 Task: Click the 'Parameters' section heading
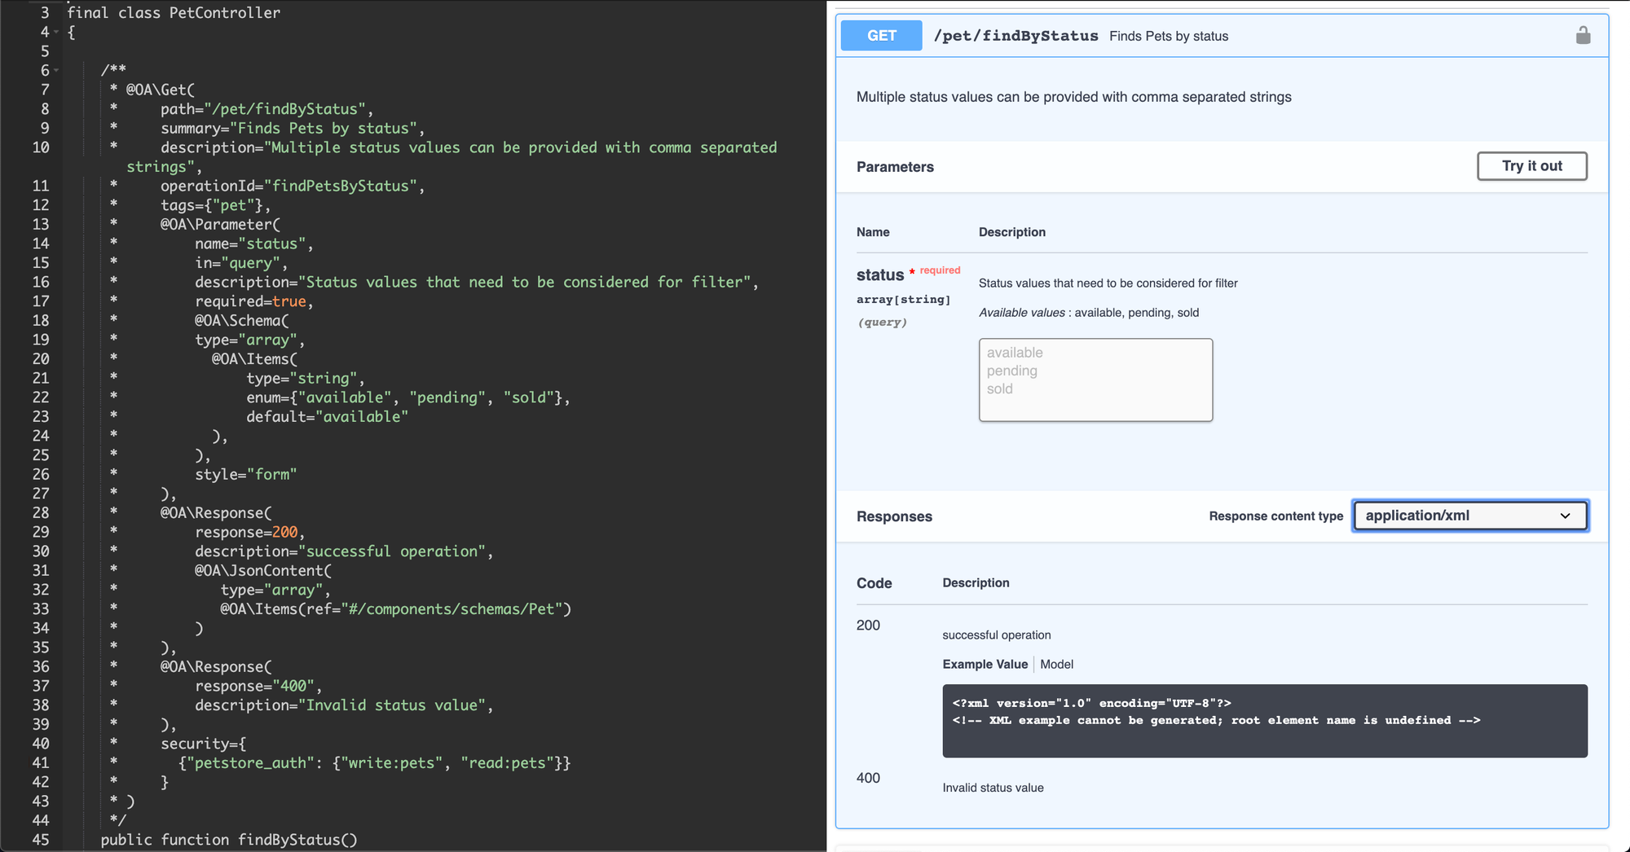(895, 167)
